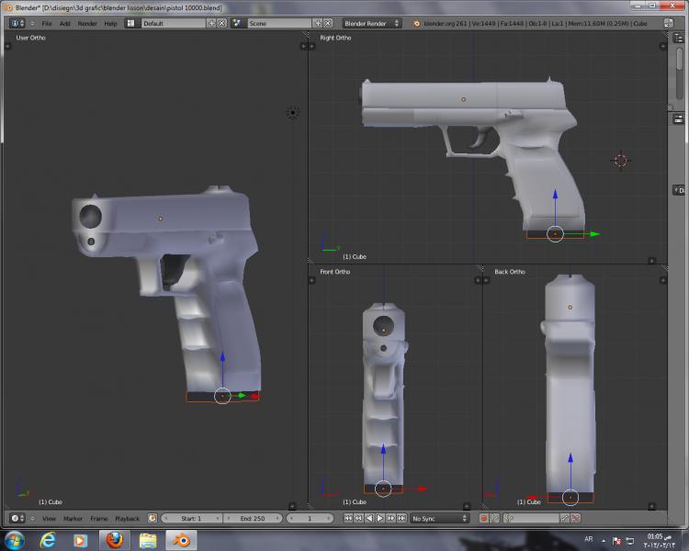Add a new scene
The width and height of the screenshot is (689, 551).
coord(318,23)
